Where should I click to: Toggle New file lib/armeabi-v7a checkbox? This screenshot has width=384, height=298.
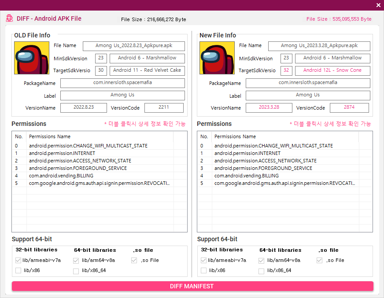(x=203, y=260)
